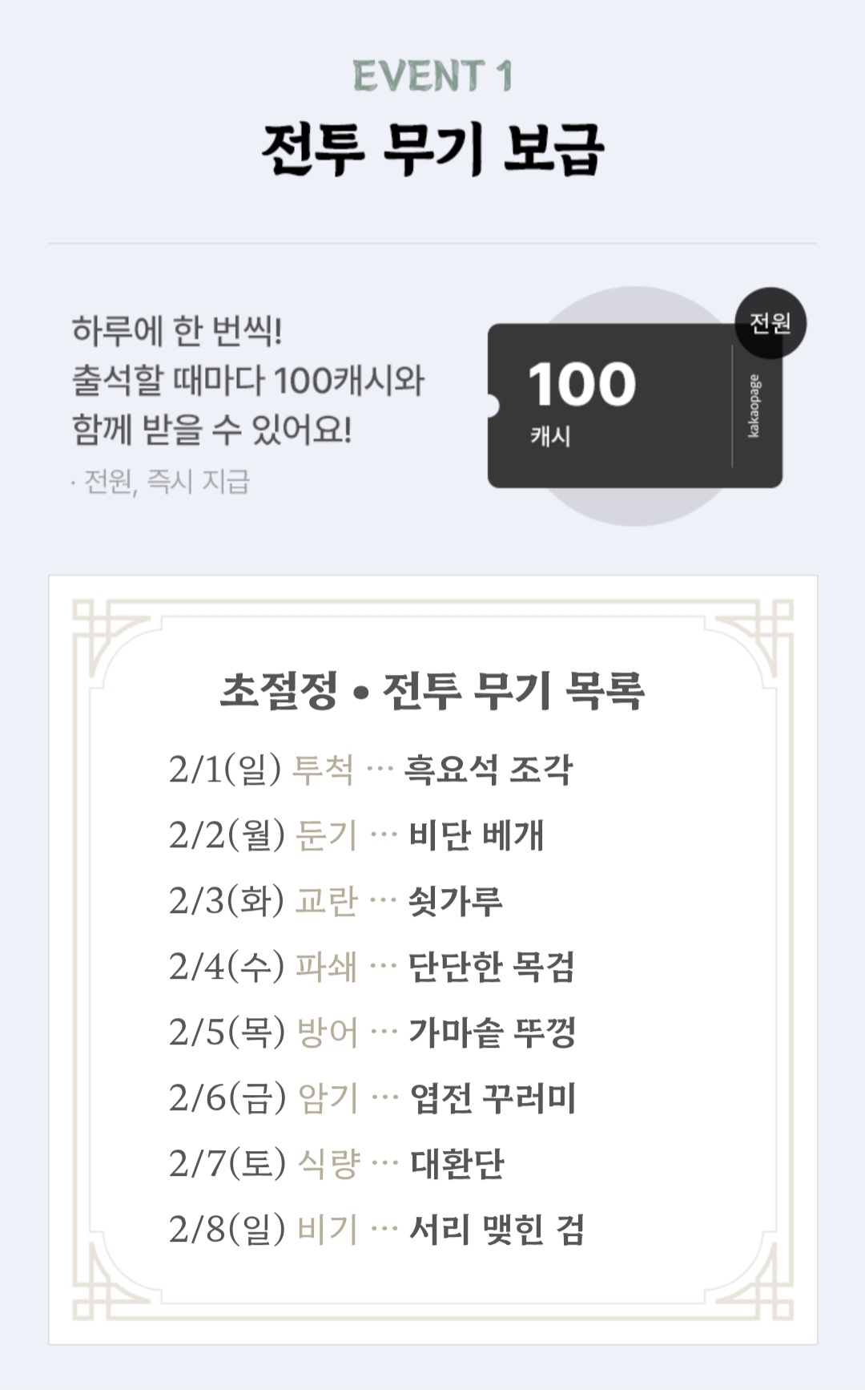Viewport: 865px width, 1390px height.
Task: Select the 2/8(일) 서리 맺힌 검 row
Action: click(x=376, y=1230)
